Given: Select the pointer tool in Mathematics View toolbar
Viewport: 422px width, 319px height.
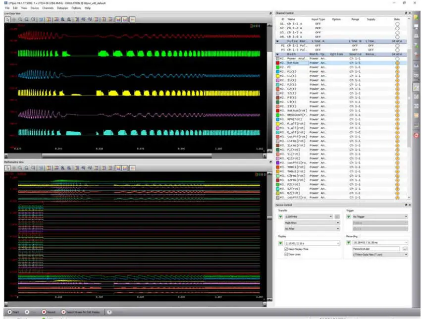Looking at the screenshot, I should point(8,168).
